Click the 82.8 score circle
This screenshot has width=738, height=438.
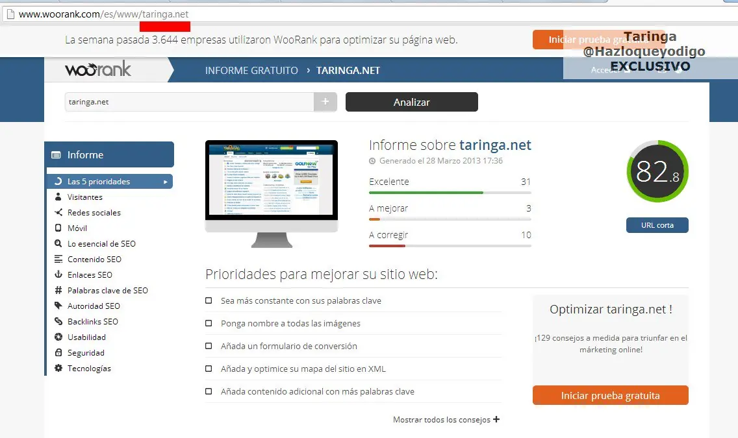(657, 171)
